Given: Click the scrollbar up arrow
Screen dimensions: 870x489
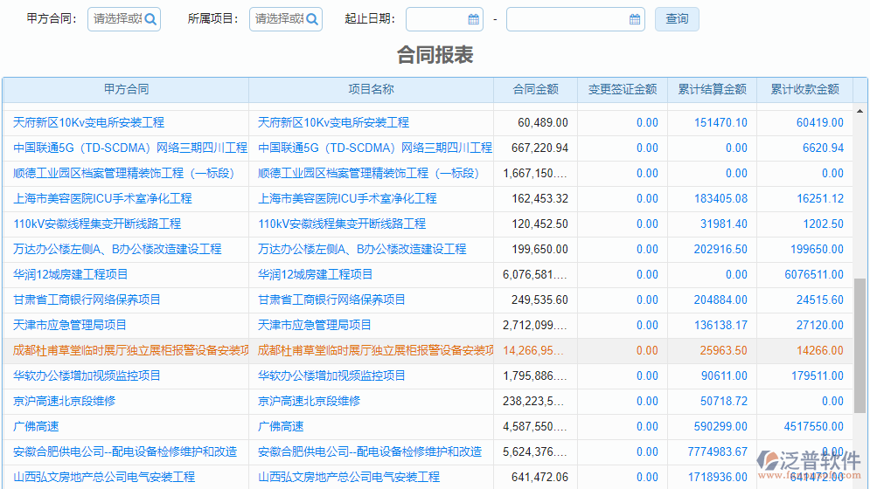Looking at the screenshot, I should [860, 111].
